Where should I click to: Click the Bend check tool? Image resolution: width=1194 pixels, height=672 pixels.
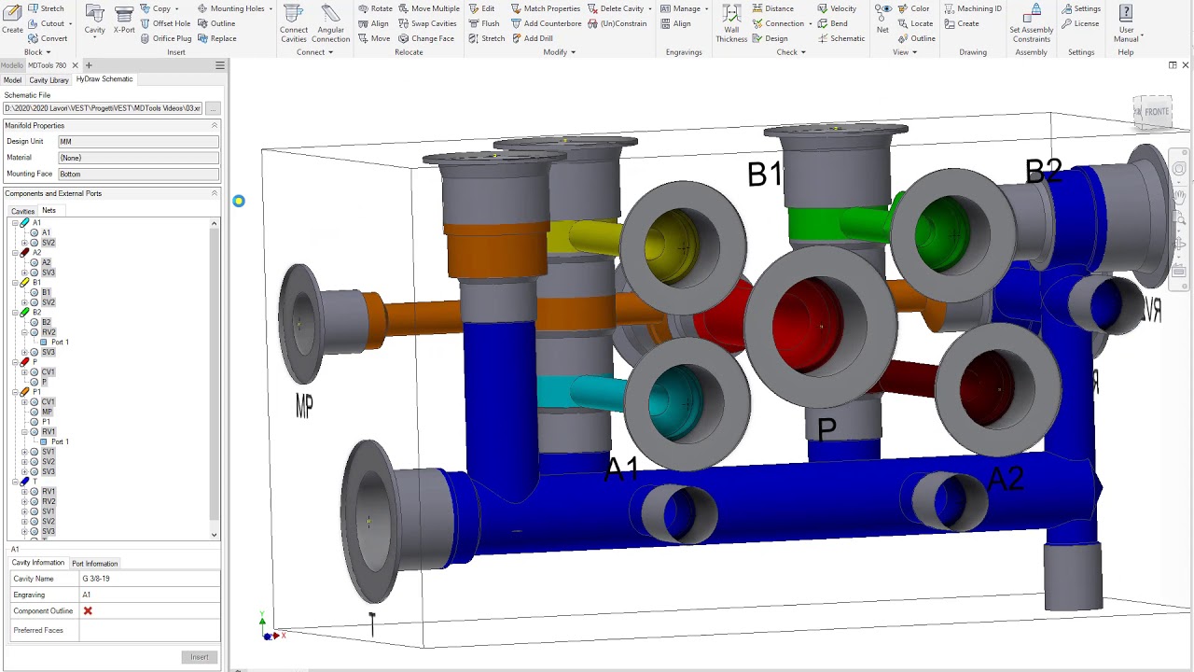pyautogui.click(x=832, y=23)
